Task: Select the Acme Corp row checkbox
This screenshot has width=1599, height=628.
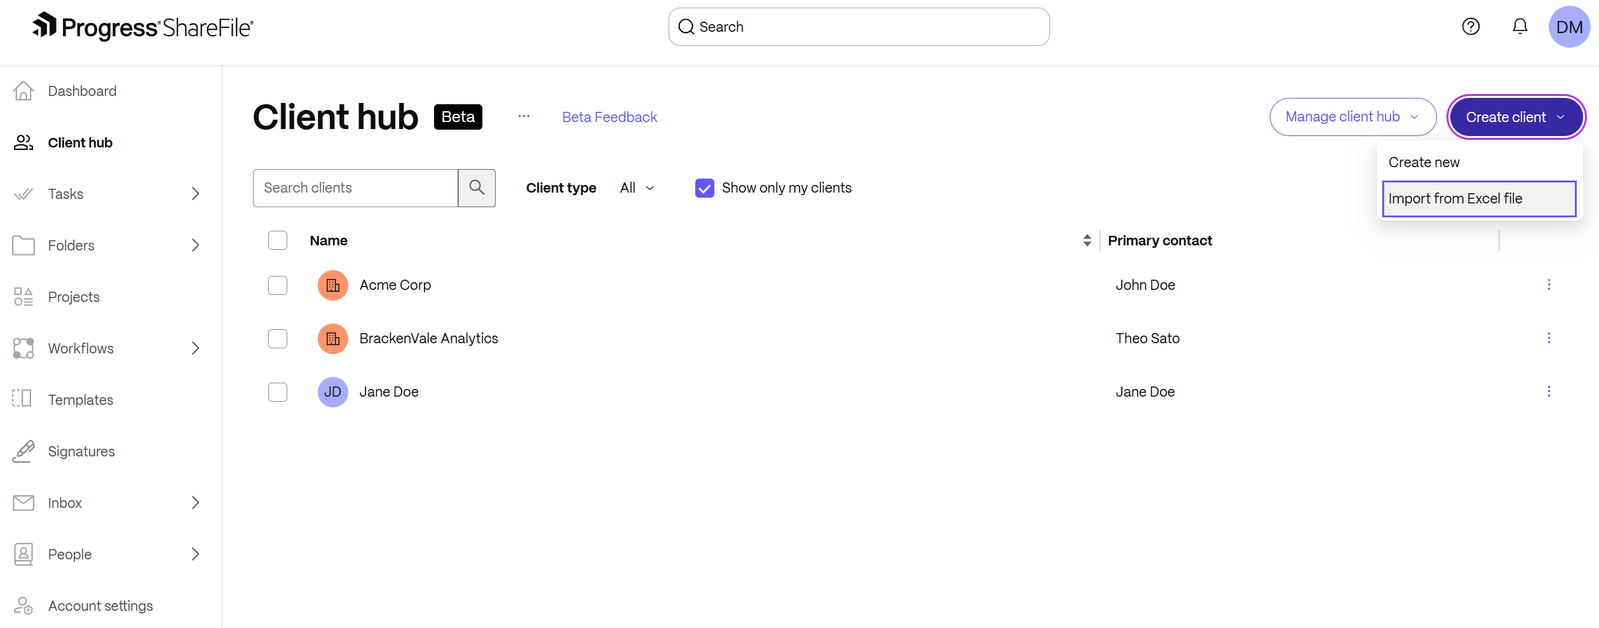Action: tap(278, 285)
